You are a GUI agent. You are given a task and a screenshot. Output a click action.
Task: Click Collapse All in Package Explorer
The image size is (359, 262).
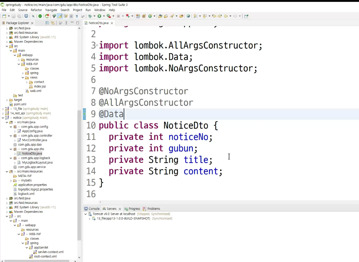pyautogui.click(x=47, y=23)
